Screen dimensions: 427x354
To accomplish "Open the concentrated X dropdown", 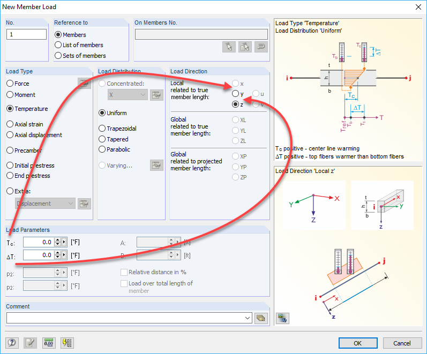I will [x=128, y=95].
